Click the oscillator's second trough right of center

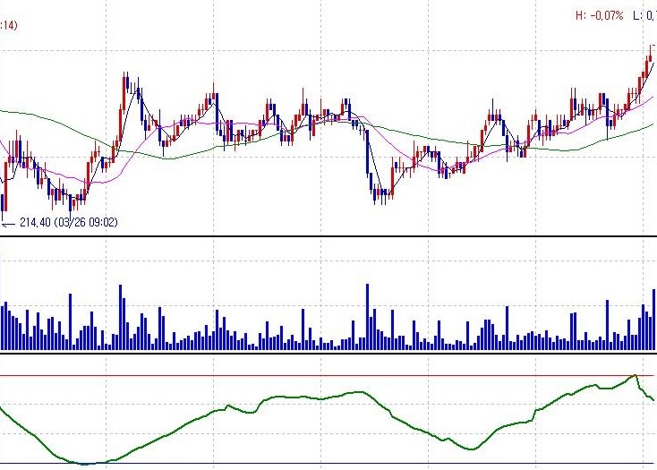pyautogui.click(x=465, y=449)
